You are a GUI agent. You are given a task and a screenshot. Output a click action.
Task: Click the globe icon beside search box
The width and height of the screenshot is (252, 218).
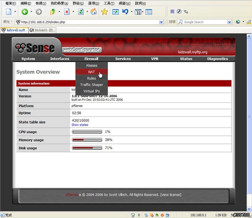pos(238,22)
